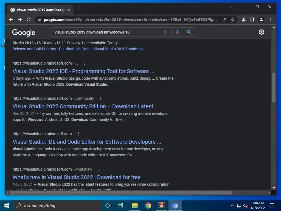Open the Windows Start menu

coord(7,206)
